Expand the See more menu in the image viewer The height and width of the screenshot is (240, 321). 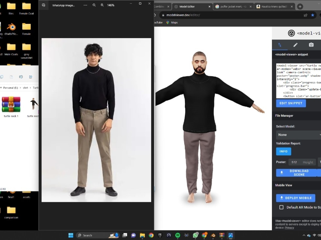(85, 5)
